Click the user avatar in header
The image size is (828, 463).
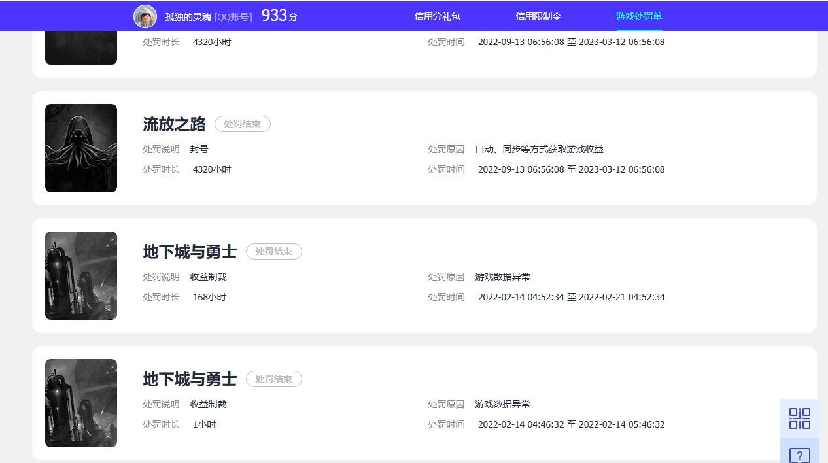tap(145, 16)
